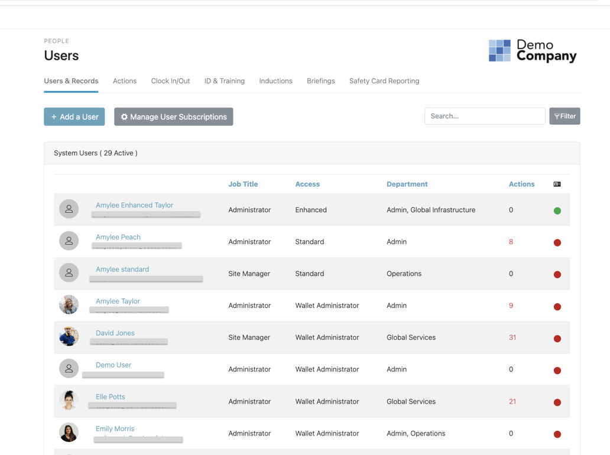
Task: Sort by the Actions column header
Action: [522, 184]
